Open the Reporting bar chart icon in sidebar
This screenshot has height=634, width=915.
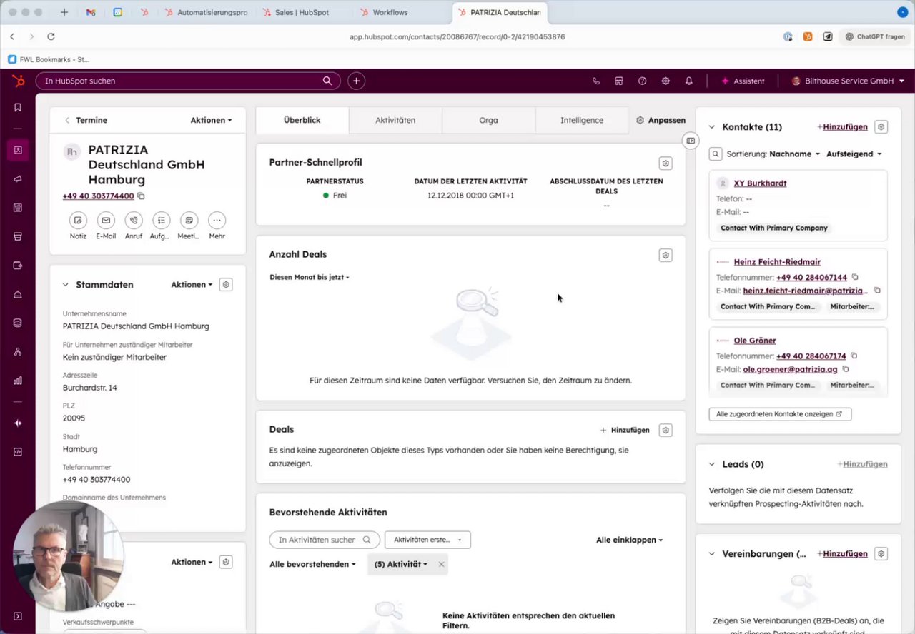[18, 381]
